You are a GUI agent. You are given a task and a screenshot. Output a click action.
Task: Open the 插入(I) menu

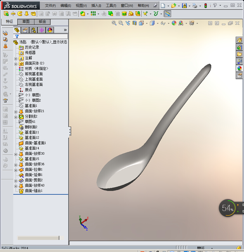[96, 6]
